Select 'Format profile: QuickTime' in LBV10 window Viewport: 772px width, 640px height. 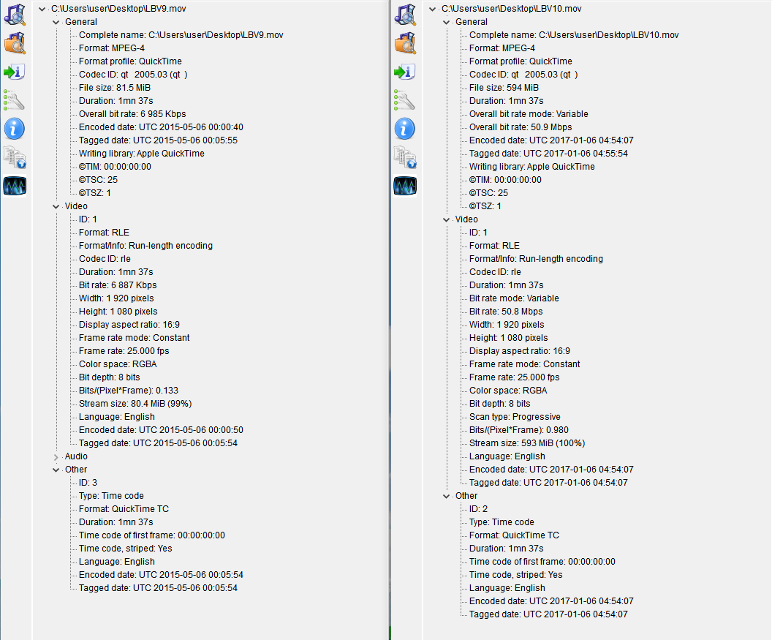pos(521,61)
